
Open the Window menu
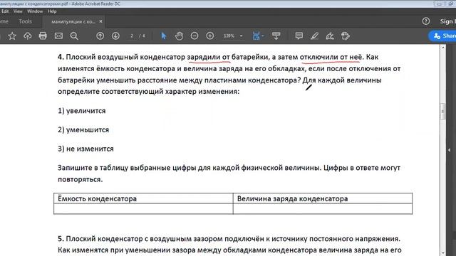tap(35, 11)
